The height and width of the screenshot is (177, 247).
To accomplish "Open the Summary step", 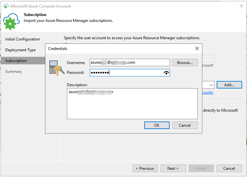I will pos(13,71).
